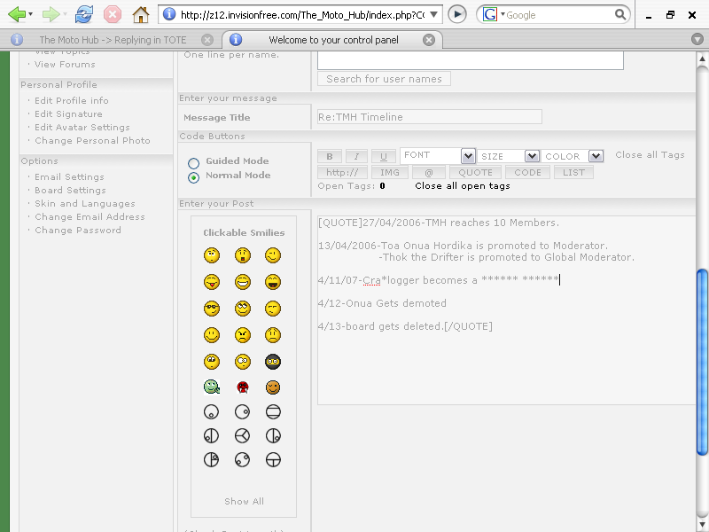Click the search magnifier in Google box
This screenshot has width=709, height=532.
[x=620, y=14]
